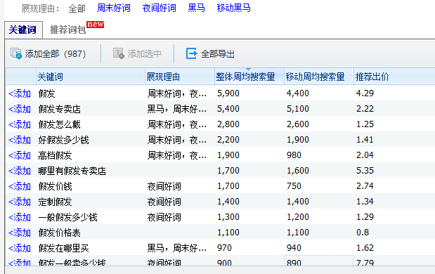Add keyword 一般假发多少钱 via <添加

tap(20, 217)
